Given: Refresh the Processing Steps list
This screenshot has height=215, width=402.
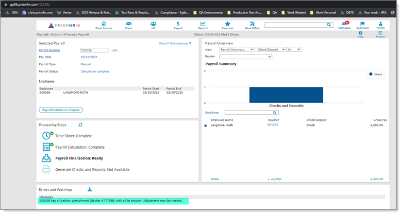Looking at the screenshot, I should click(80, 124).
